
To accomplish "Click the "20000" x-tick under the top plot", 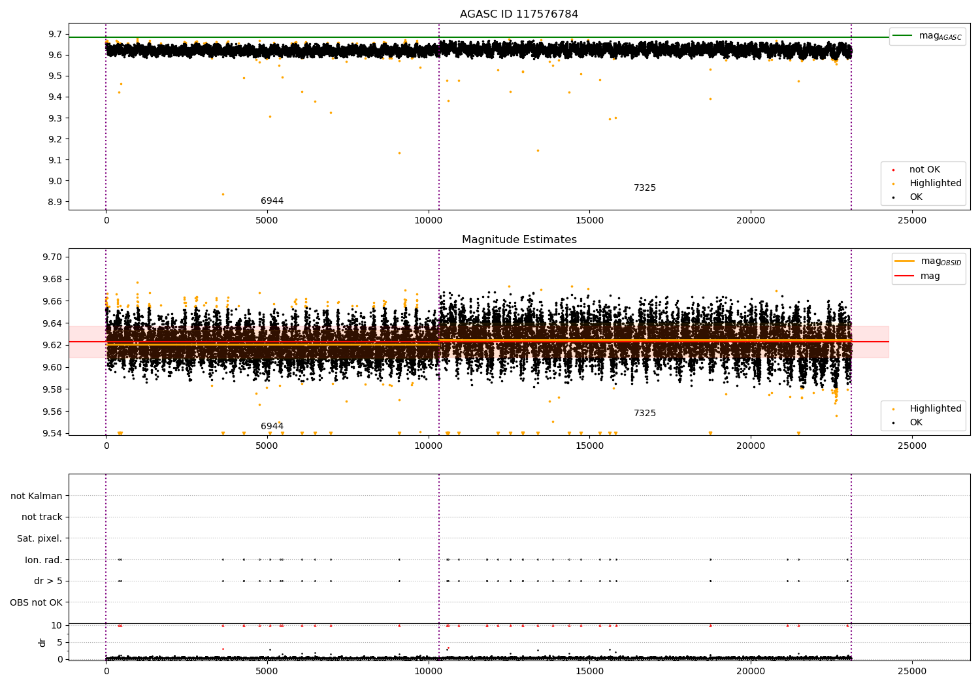I will coord(751,221).
